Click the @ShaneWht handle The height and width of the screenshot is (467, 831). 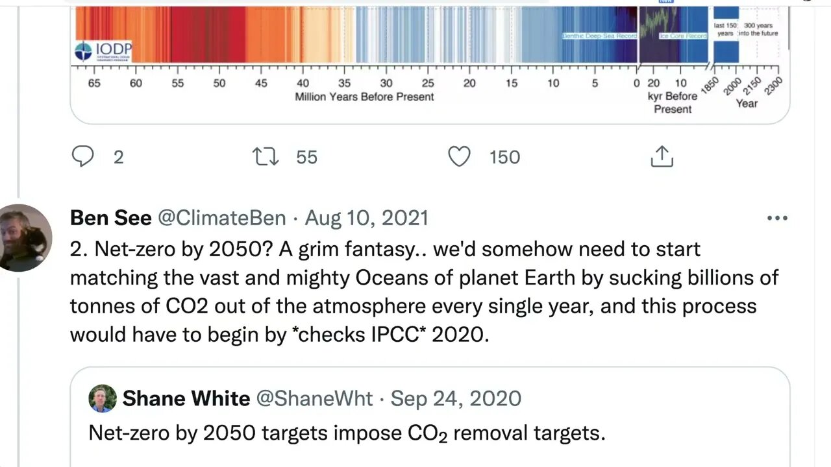click(x=315, y=398)
